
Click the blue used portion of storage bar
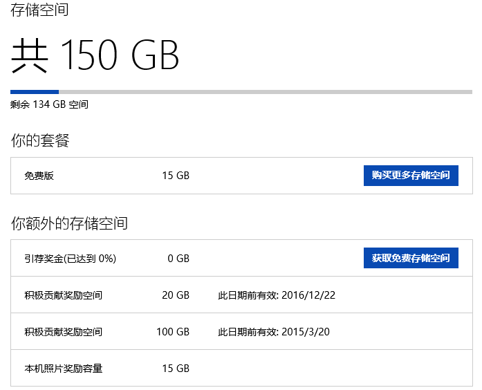(35, 91)
